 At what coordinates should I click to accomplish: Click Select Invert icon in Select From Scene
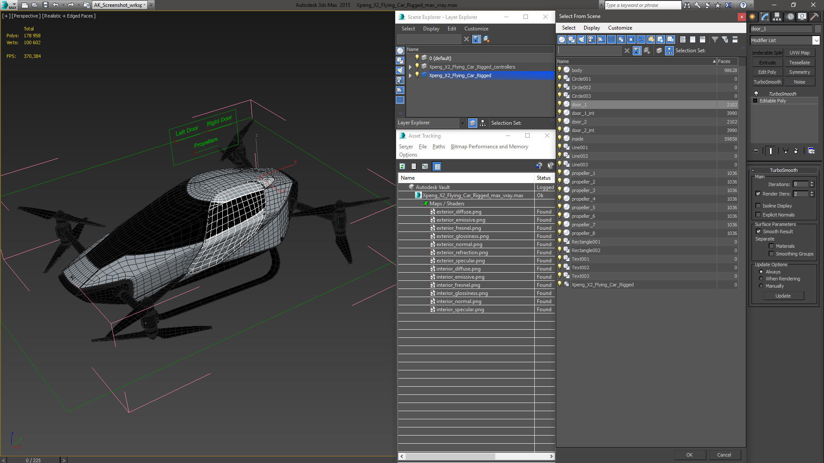tap(703, 39)
